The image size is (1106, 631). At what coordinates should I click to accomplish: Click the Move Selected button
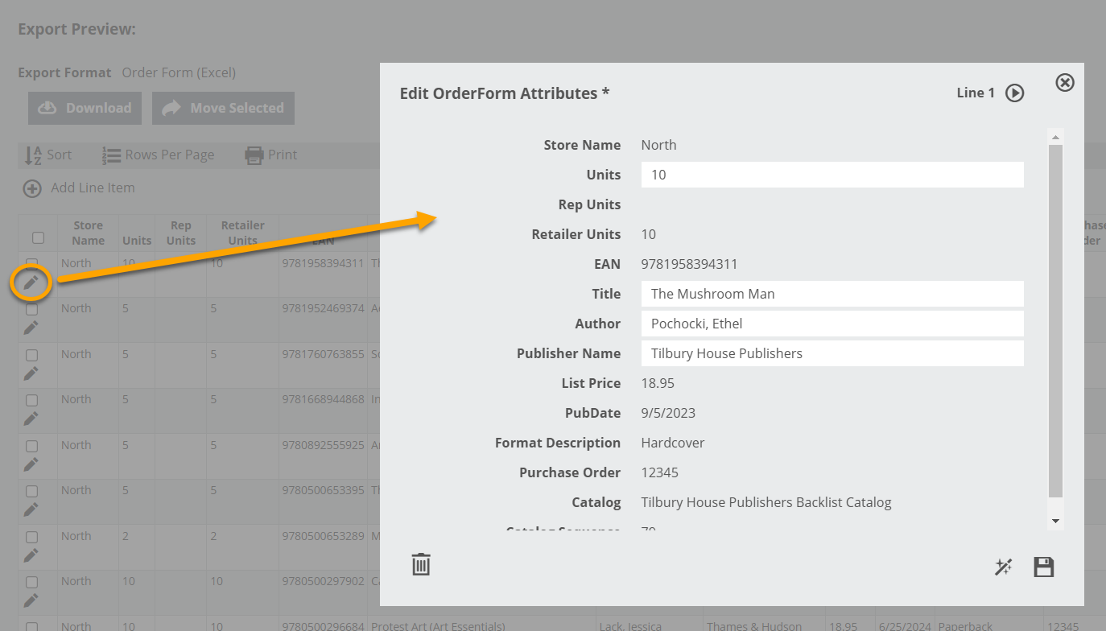coord(223,109)
